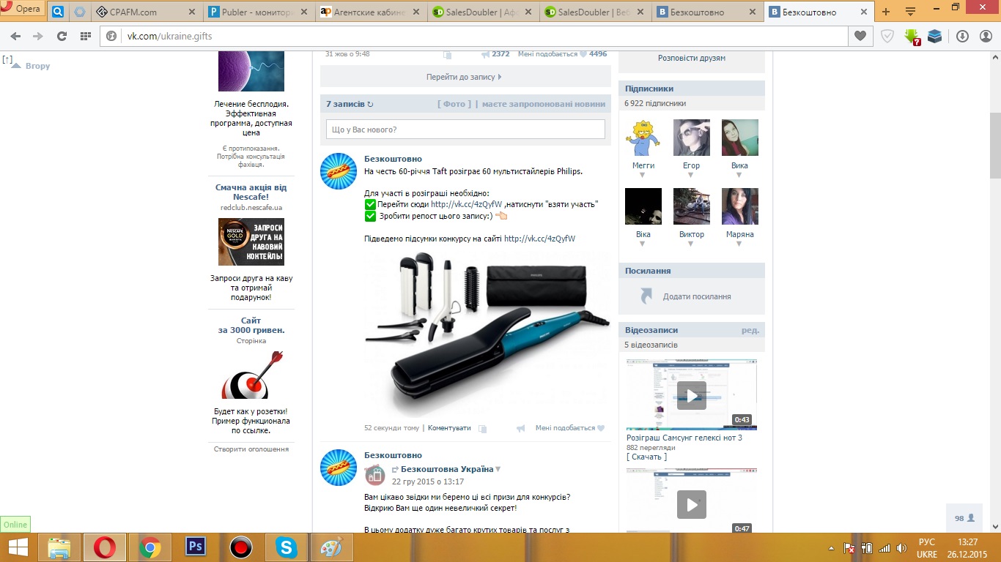The image size is (1001, 562).
Task: Expand dropdown under subscriber Мегги
Action: (x=643, y=175)
